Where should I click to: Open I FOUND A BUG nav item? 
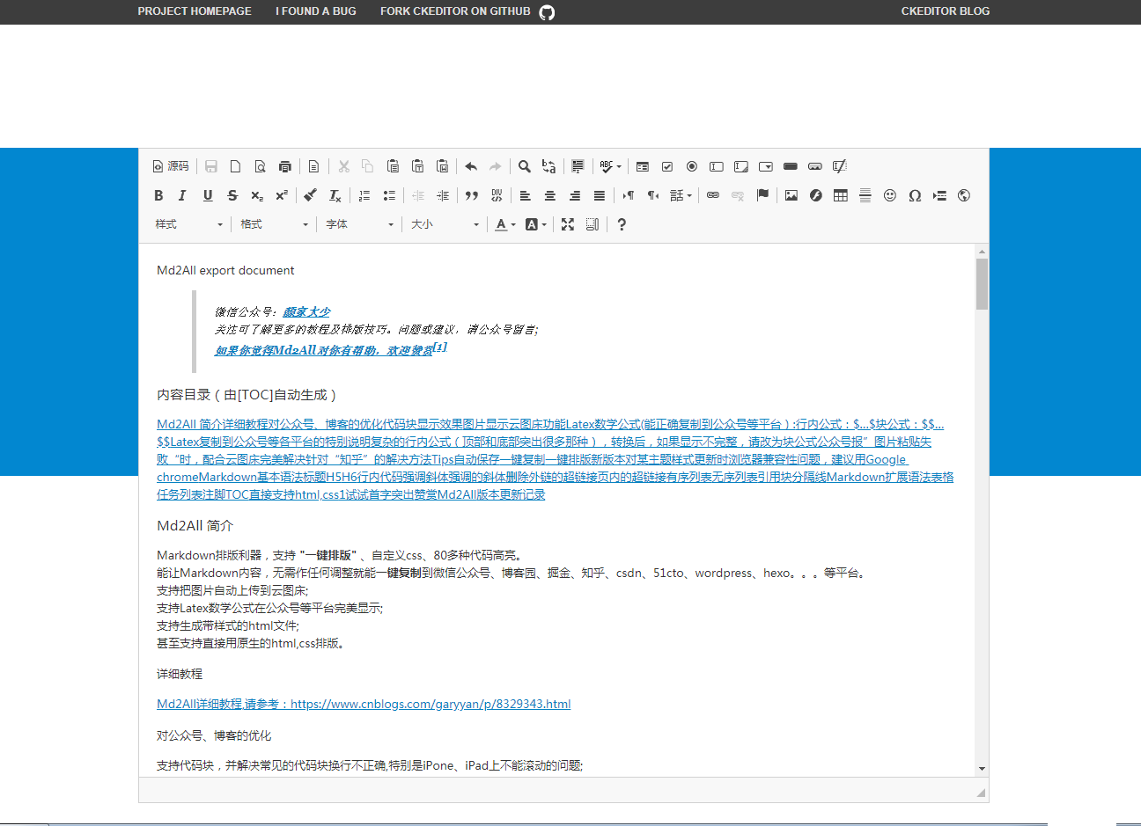(x=316, y=11)
